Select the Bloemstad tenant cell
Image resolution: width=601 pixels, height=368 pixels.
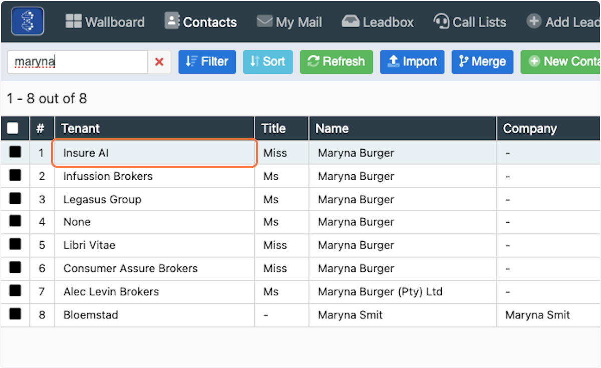[155, 315]
